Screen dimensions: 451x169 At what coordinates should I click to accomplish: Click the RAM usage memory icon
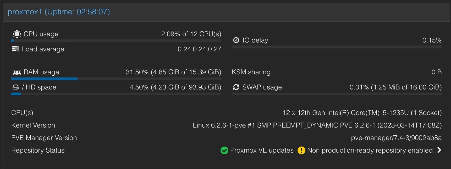pyautogui.click(x=17, y=72)
